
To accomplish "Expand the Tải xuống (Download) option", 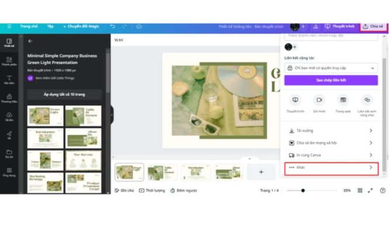I will (x=331, y=130).
